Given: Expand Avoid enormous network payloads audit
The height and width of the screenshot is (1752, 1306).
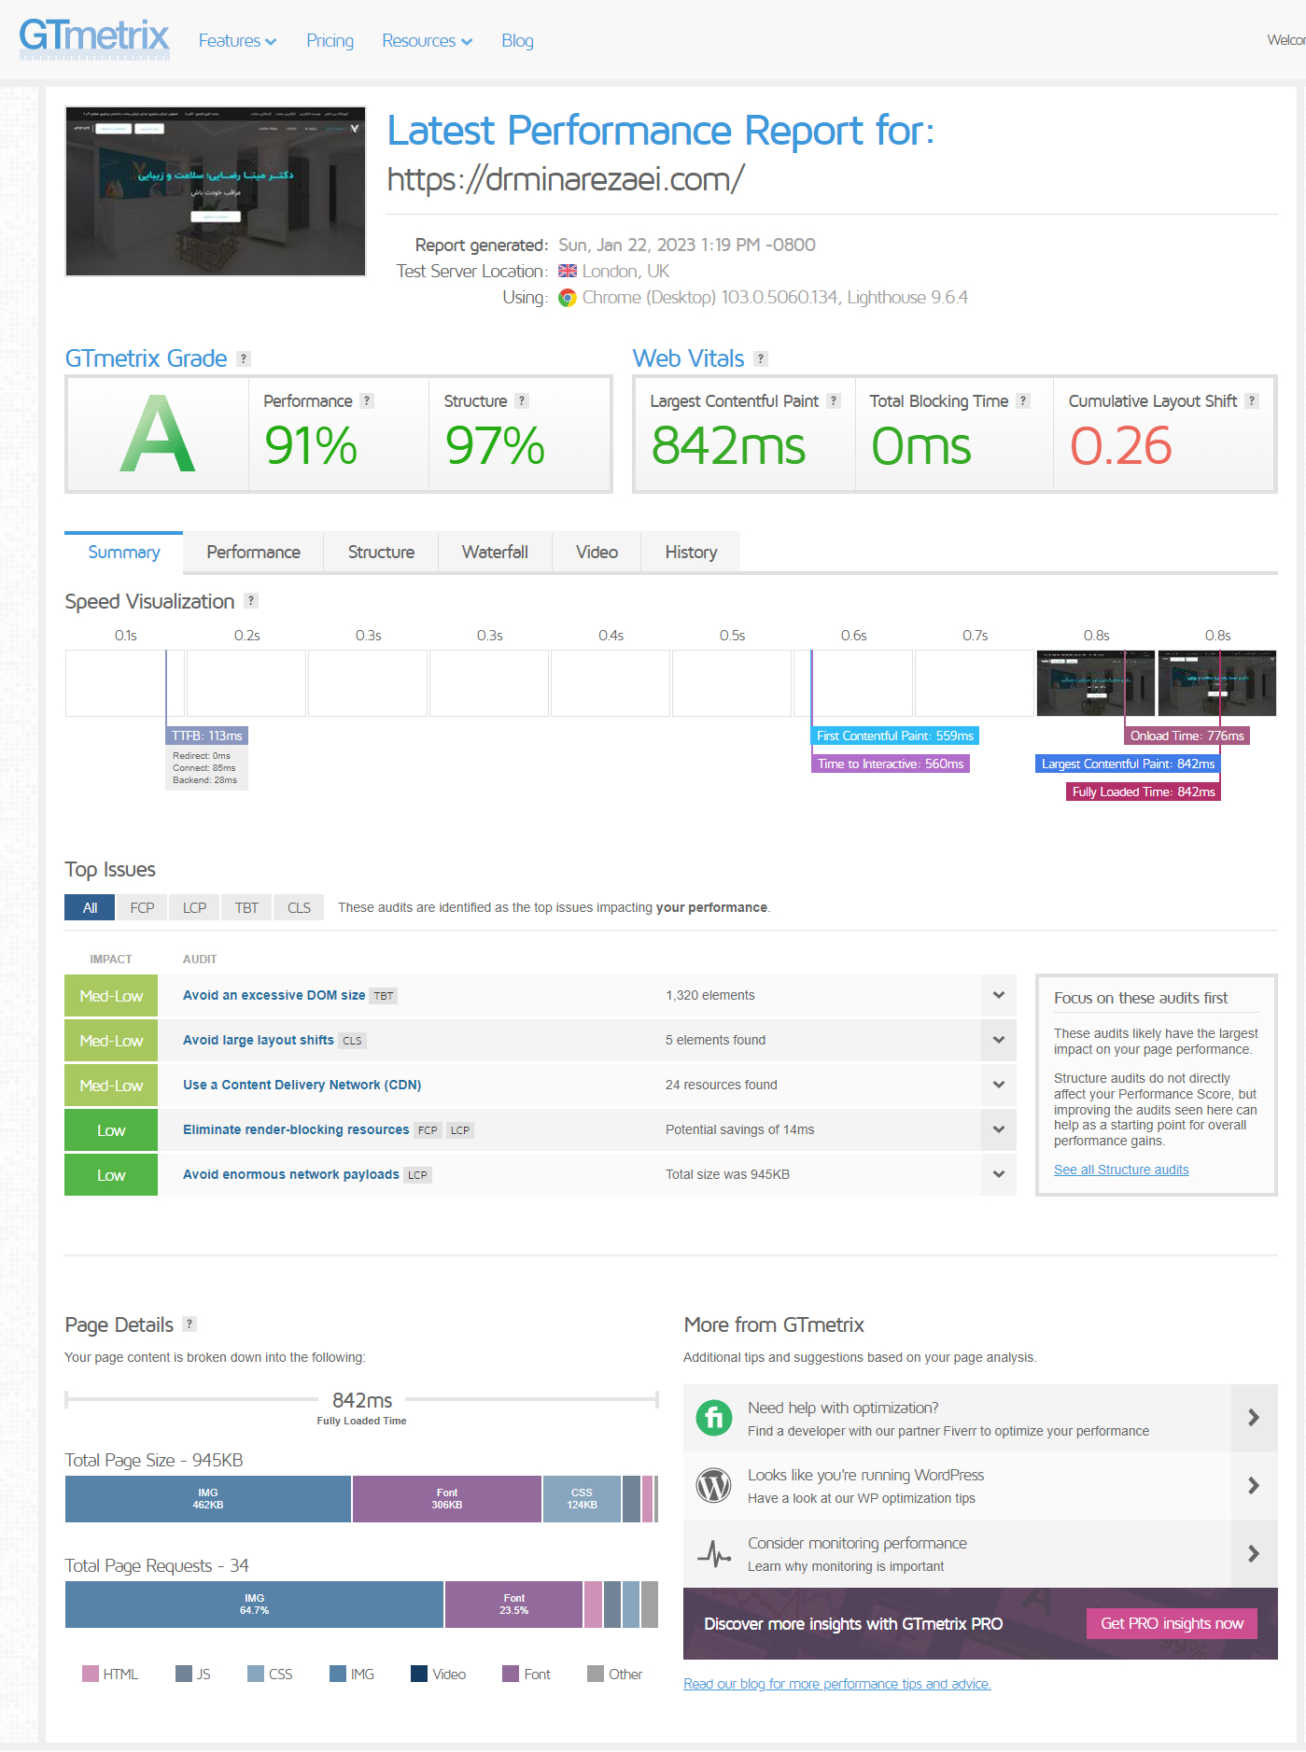Looking at the screenshot, I should coord(999,1174).
